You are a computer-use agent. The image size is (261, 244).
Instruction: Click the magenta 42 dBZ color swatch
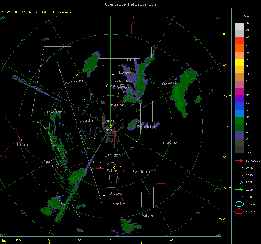click(239, 91)
